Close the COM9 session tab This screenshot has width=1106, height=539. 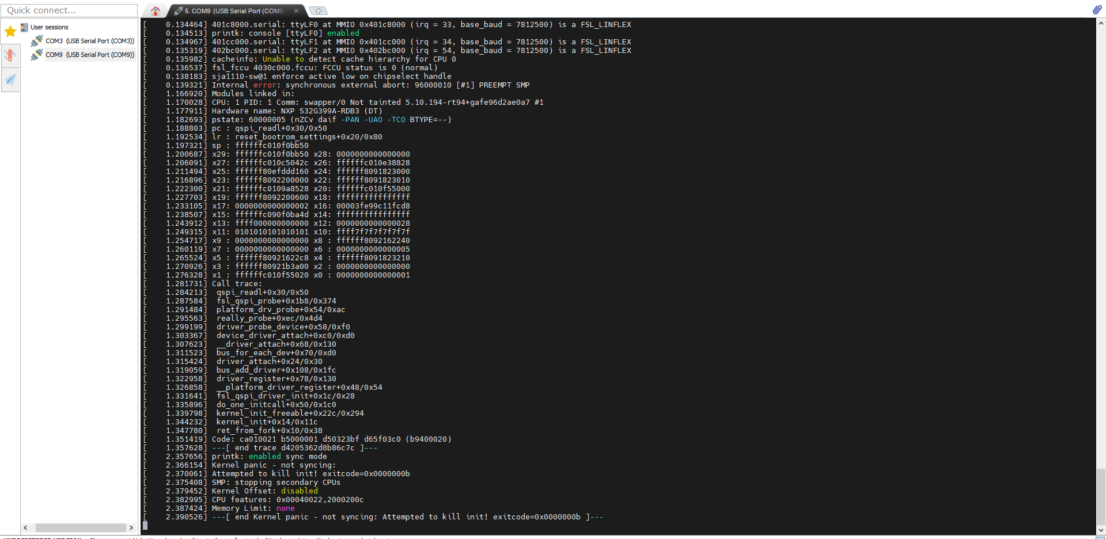pos(296,10)
